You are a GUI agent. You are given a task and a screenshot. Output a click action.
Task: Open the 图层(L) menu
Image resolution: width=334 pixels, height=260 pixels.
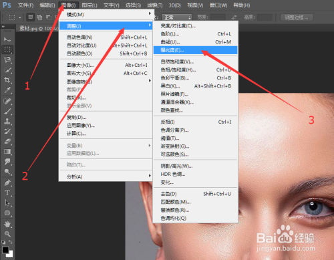[90, 5]
